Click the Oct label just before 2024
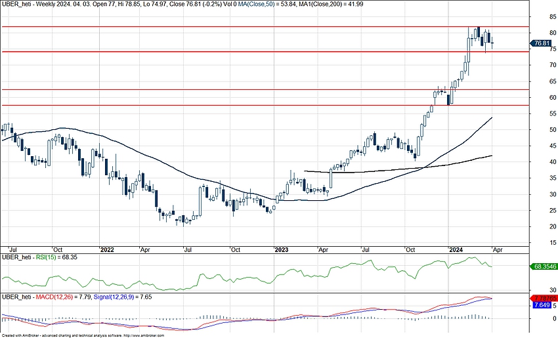558x338 pixels. [x=410, y=250]
